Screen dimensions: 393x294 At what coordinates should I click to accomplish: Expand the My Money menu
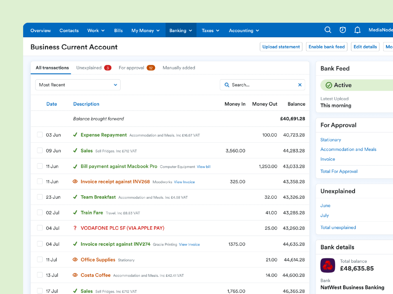coord(145,31)
